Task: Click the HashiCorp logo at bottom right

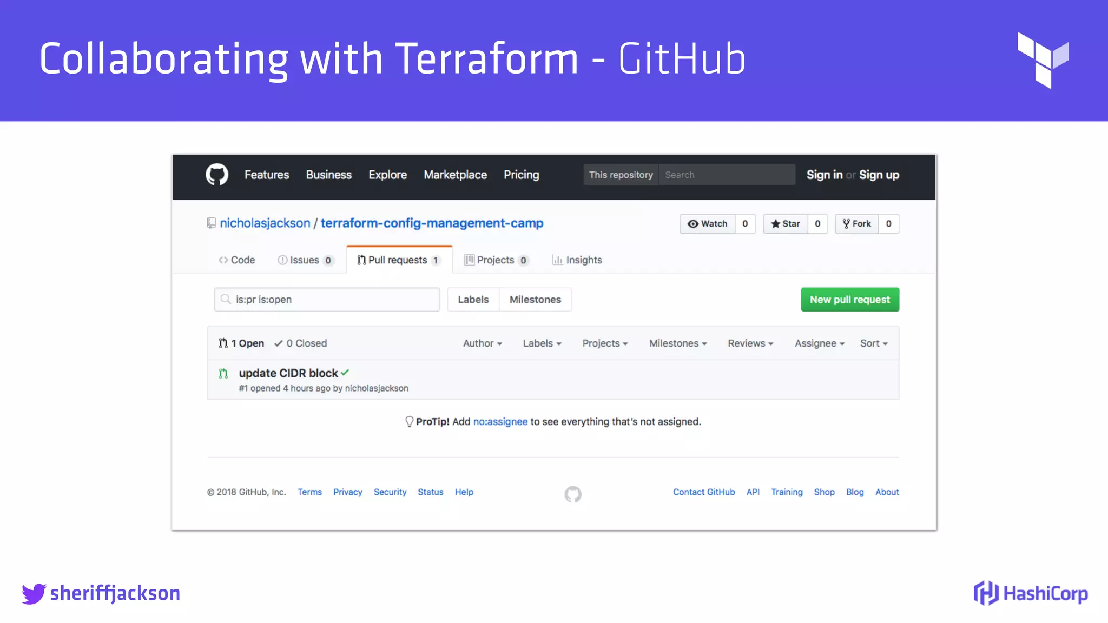Action: click(x=1031, y=593)
